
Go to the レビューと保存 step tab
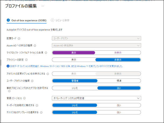60,20
